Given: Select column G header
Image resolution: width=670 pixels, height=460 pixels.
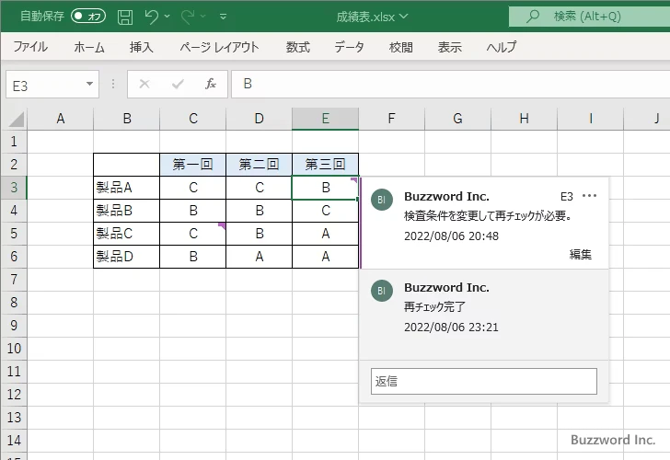Looking at the screenshot, I should (x=457, y=119).
